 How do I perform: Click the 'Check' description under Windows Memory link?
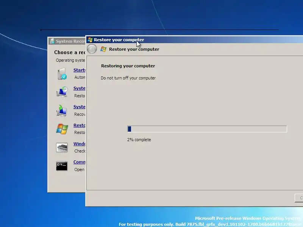[x=80, y=151]
